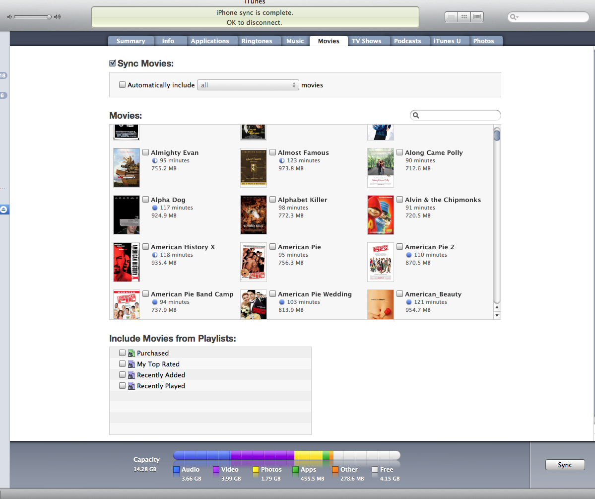595x499 pixels.
Task: Click the American History X poster
Action: (127, 262)
